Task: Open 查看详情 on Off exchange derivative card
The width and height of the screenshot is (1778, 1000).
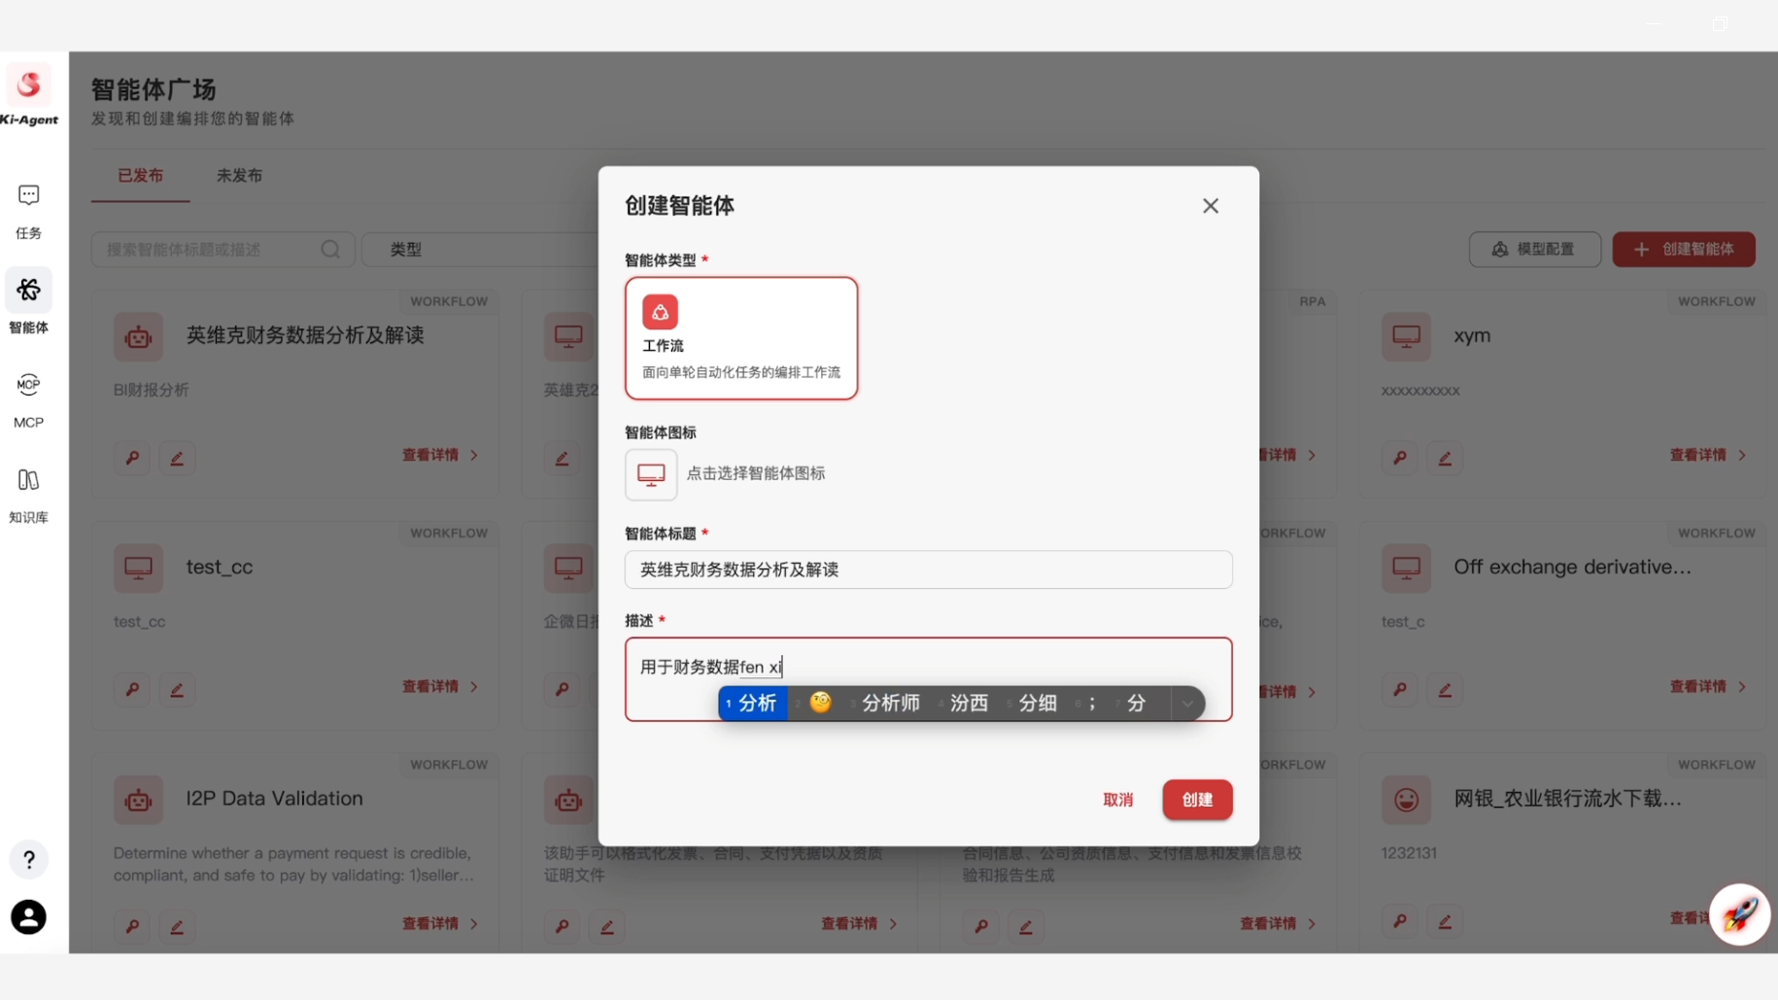Action: [x=1708, y=686]
